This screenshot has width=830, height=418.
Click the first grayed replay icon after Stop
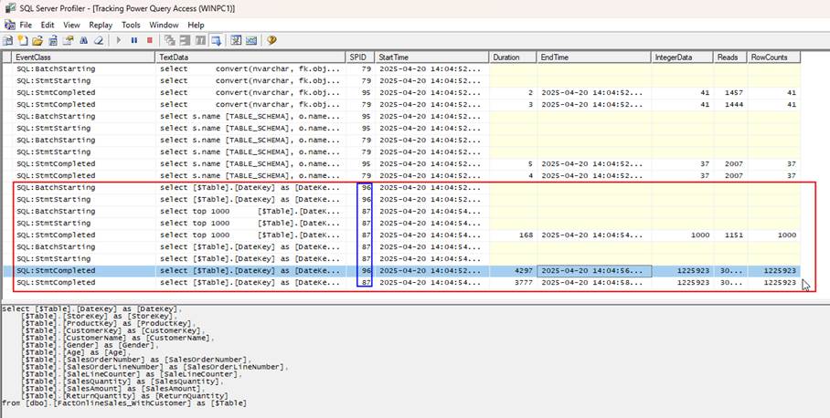pos(169,40)
